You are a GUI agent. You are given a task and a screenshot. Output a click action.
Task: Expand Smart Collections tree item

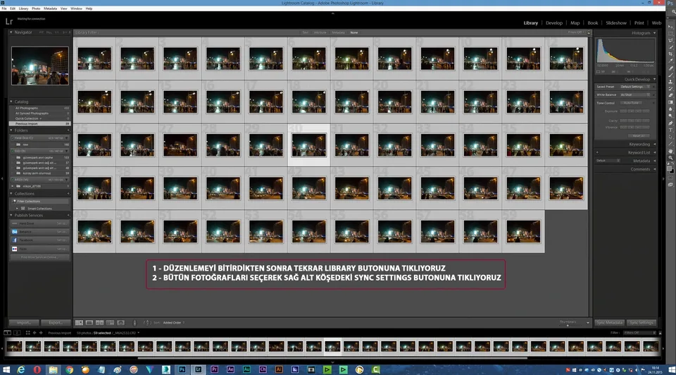17,209
